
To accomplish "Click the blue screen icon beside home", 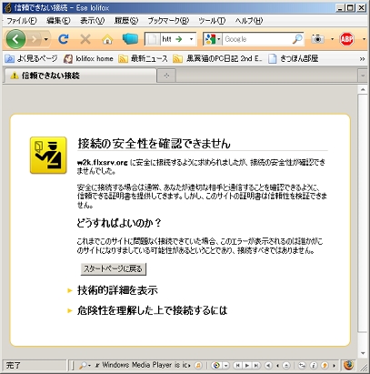I will 130,39.
